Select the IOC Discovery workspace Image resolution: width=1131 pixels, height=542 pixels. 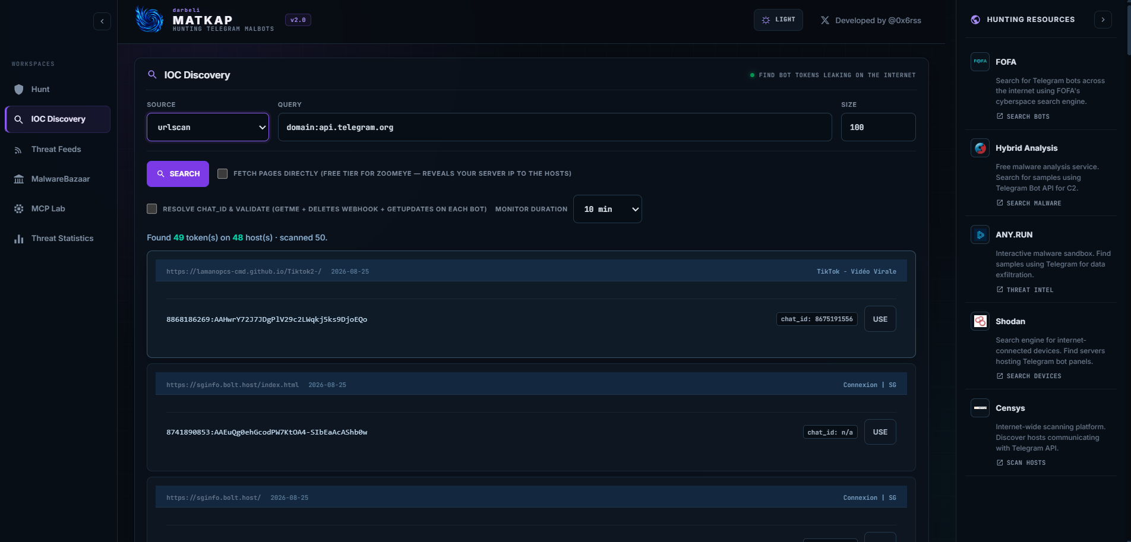click(58, 119)
